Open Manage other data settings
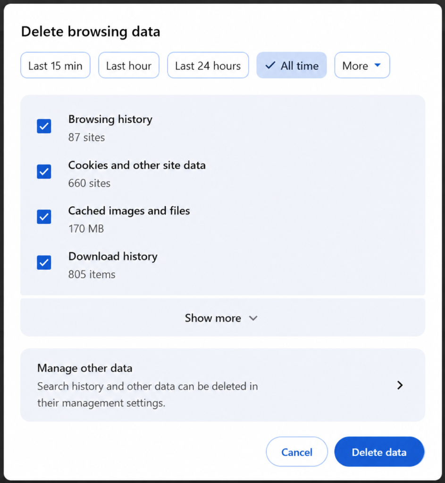445x483 pixels. point(223,385)
